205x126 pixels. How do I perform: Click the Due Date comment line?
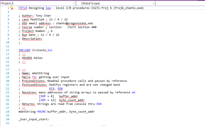coord(39,35)
